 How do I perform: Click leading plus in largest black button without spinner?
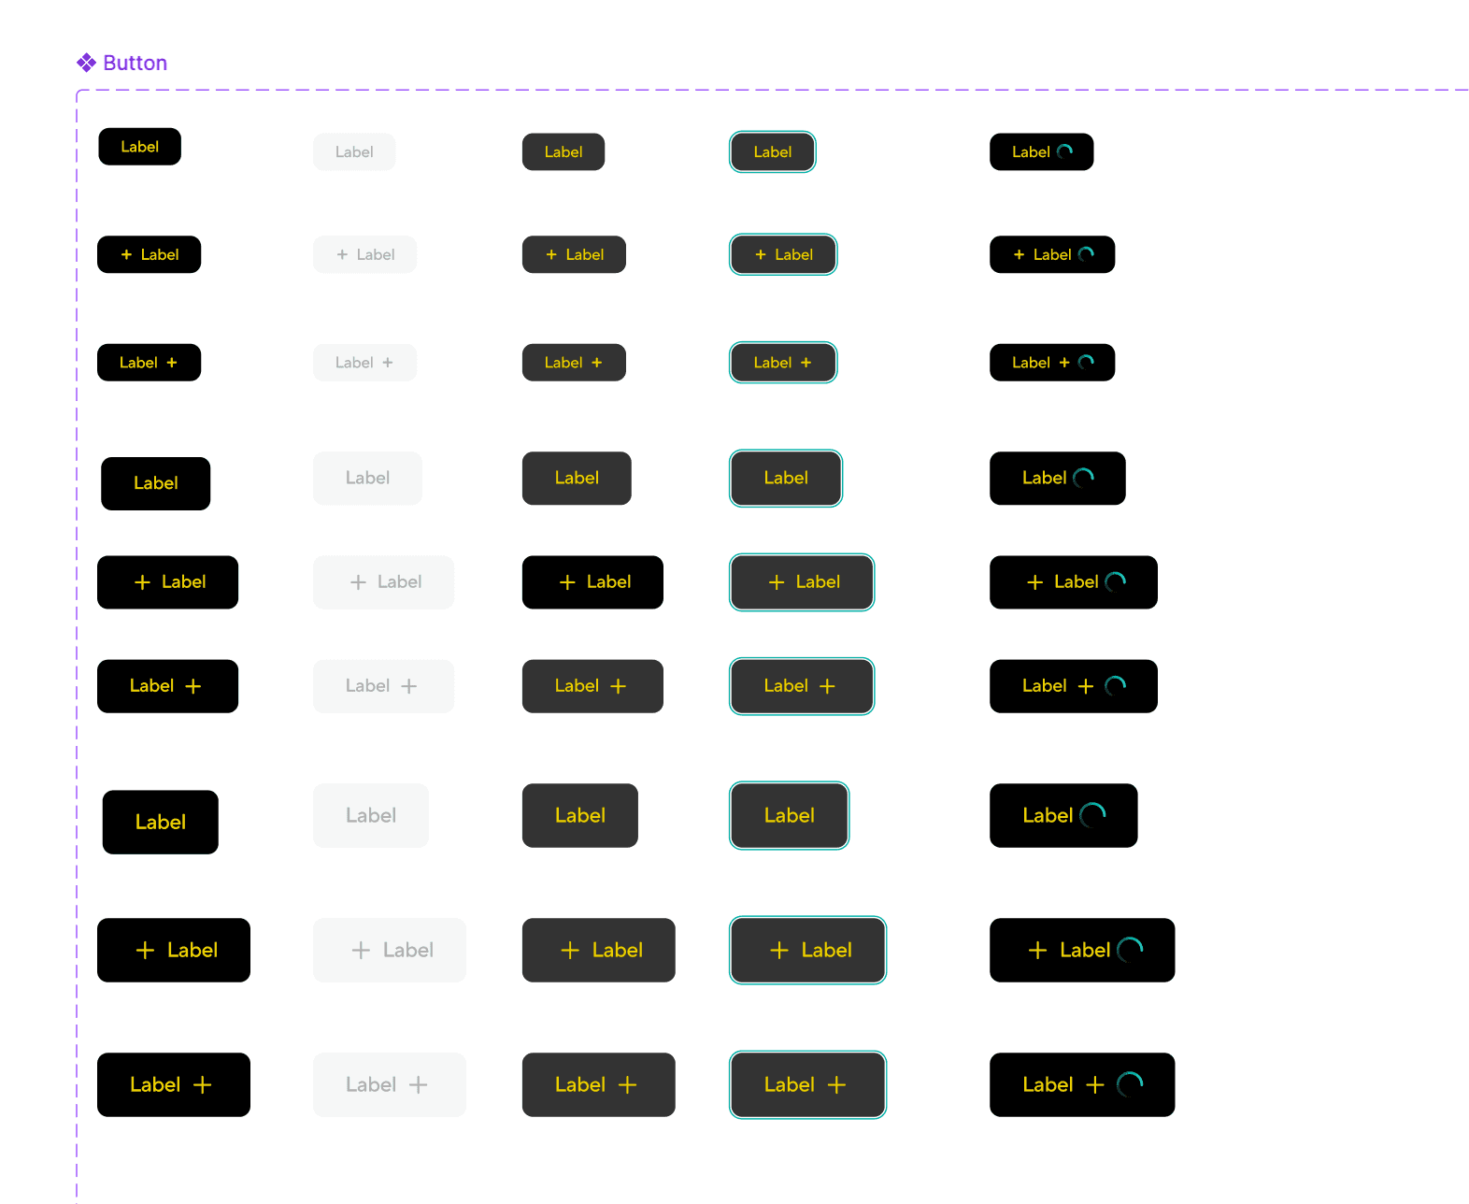pos(145,951)
